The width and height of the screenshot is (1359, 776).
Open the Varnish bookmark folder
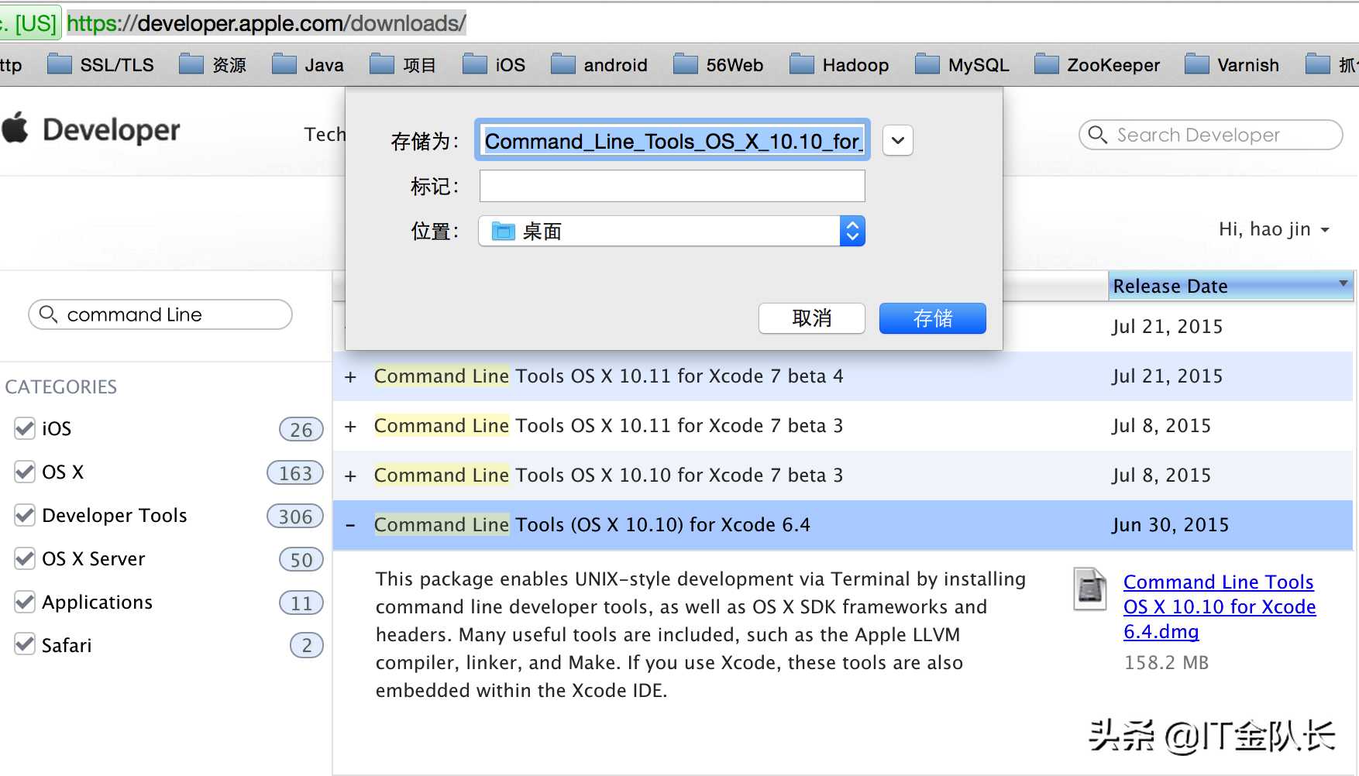point(1232,65)
